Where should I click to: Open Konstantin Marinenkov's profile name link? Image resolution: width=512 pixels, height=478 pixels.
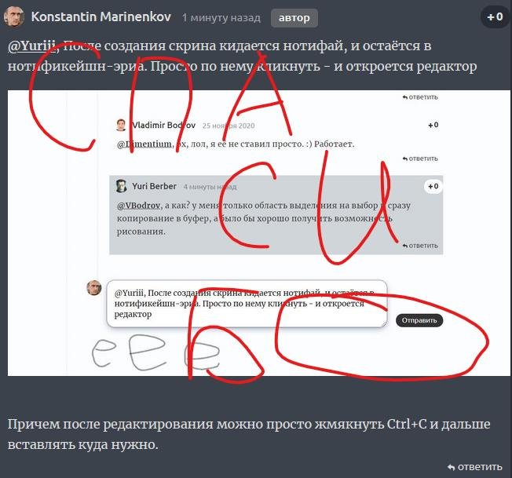pyautogui.click(x=101, y=16)
